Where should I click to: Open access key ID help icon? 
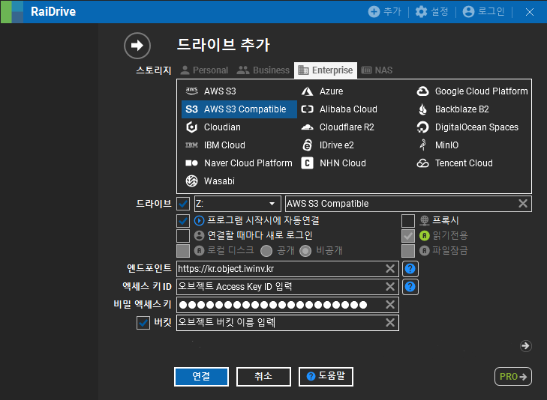(410, 287)
